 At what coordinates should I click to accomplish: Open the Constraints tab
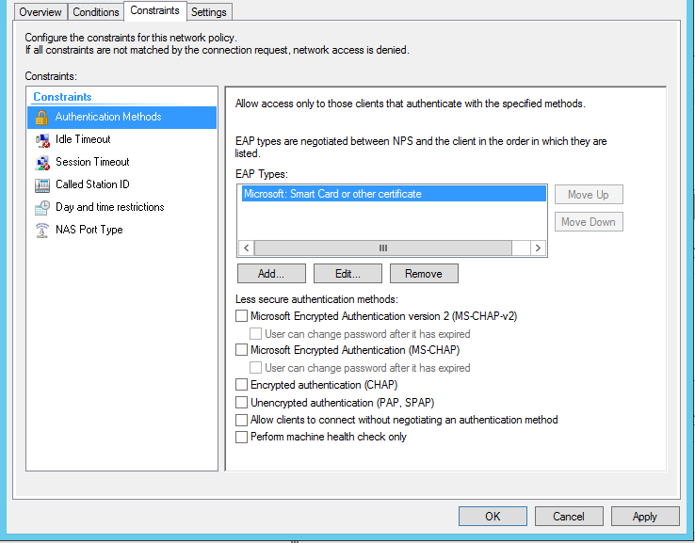[154, 10]
